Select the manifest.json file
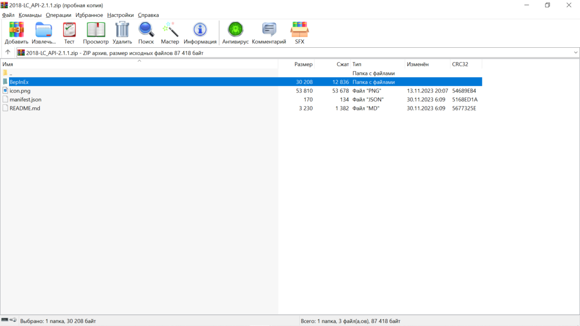The image size is (580, 326). (25, 100)
